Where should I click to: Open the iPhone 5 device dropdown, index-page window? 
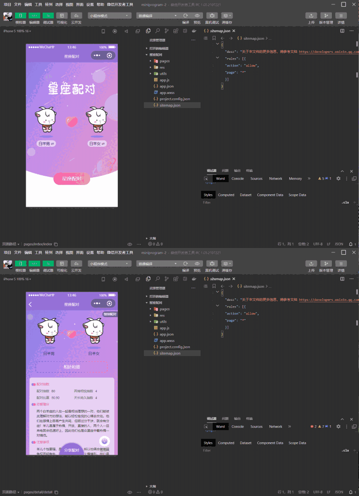point(17,31)
